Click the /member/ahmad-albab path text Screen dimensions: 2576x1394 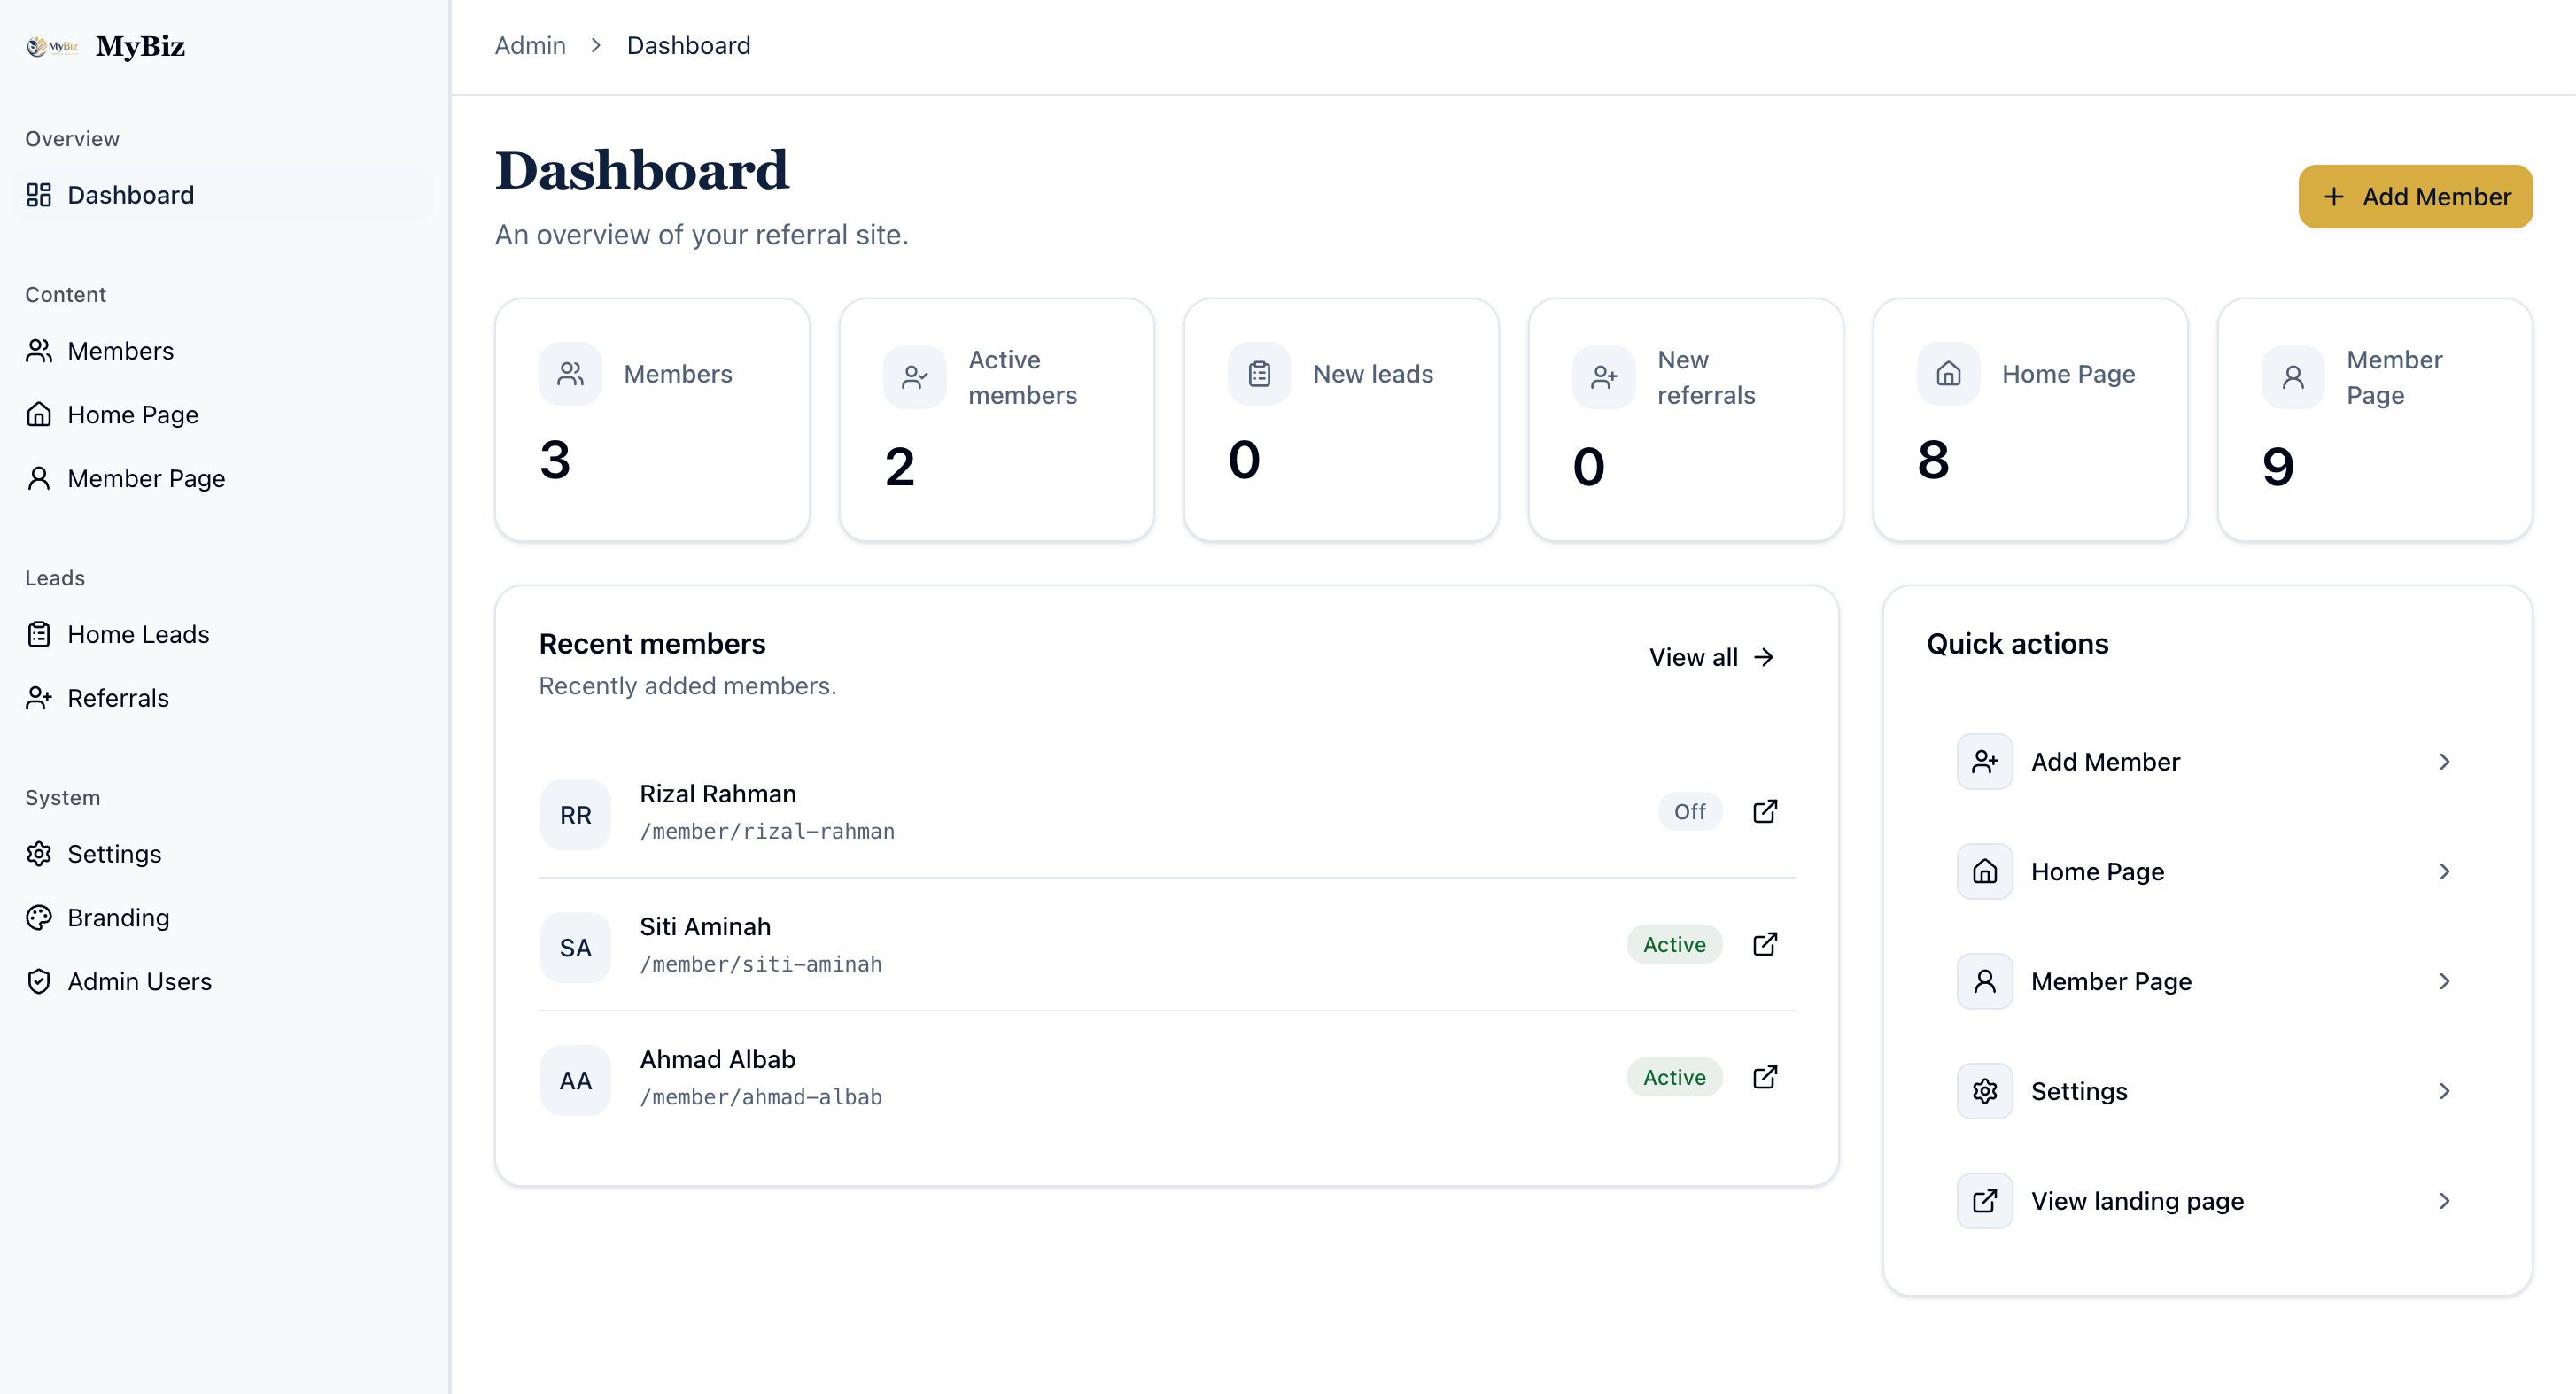(x=761, y=1097)
